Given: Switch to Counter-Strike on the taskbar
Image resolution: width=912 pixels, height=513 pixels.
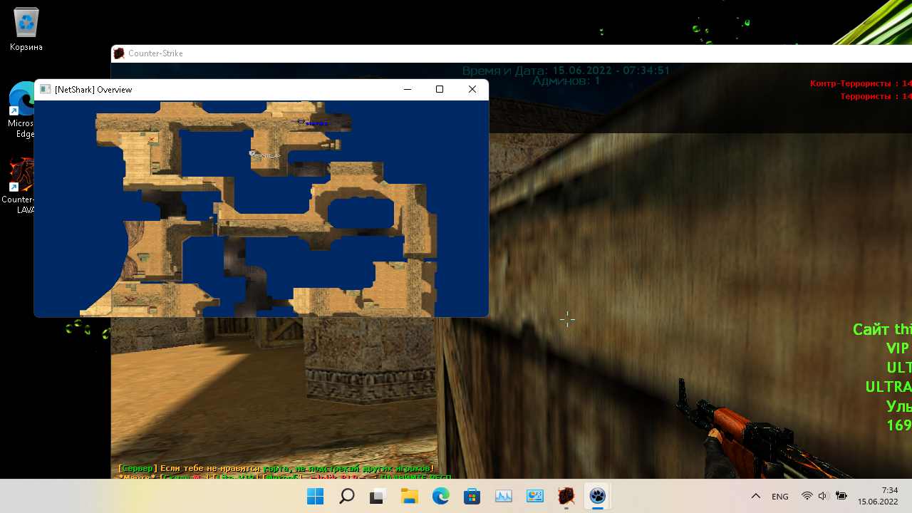Looking at the screenshot, I should tap(566, 496).
